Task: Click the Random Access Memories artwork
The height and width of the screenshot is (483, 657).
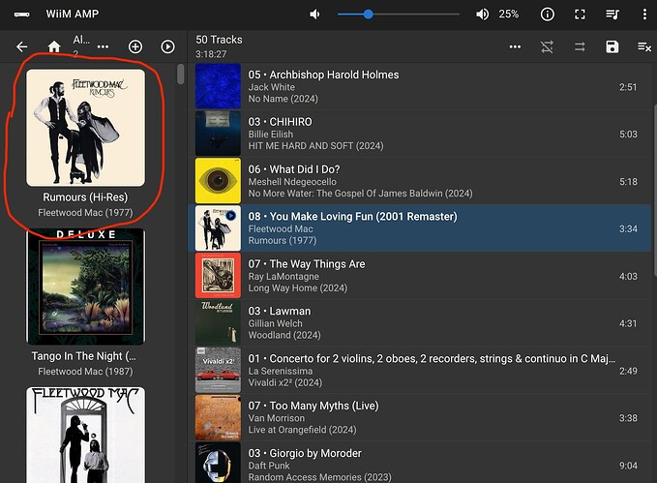Action: [218, 463]
